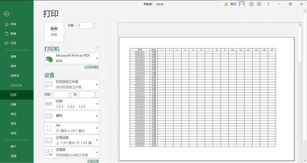Open the 打印机属性 link
Viewport: 307px width, 163px height.
[x=92, y=67]
